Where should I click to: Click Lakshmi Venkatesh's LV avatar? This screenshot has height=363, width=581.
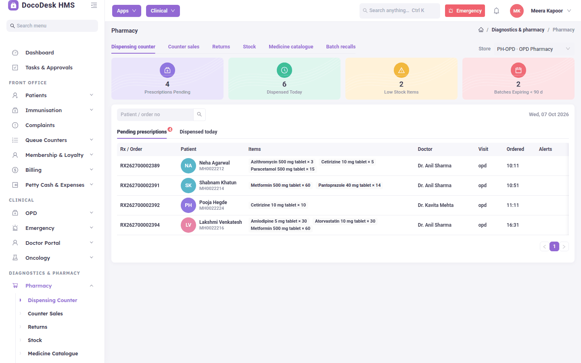[188, 225]
